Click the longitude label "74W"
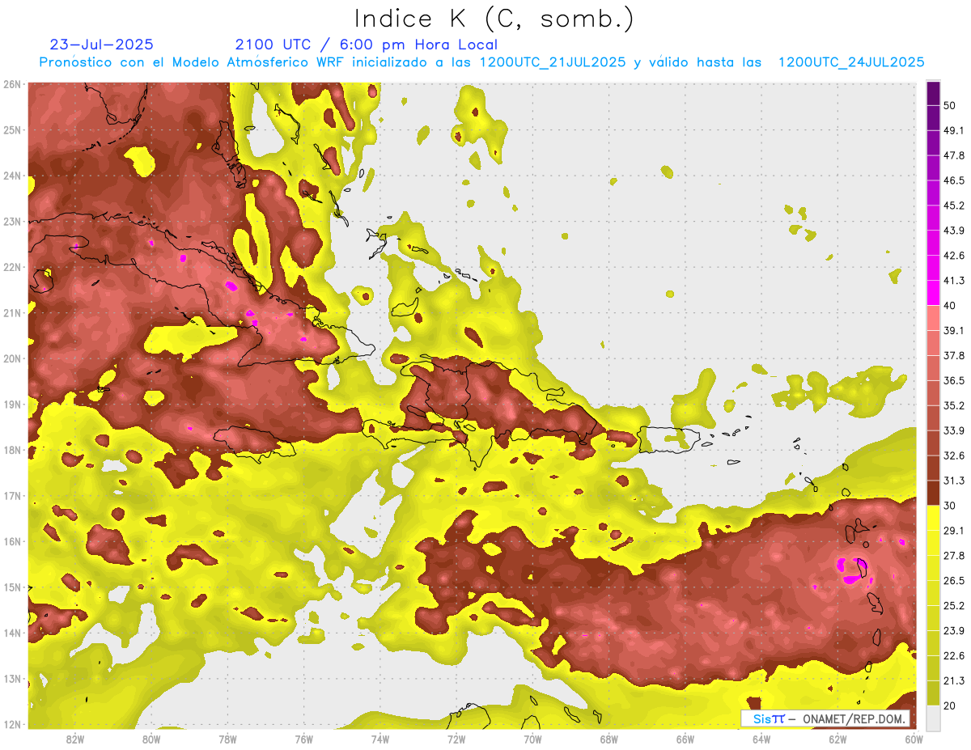This screenshot has width=971, height=750. click(x=380, y=739)
